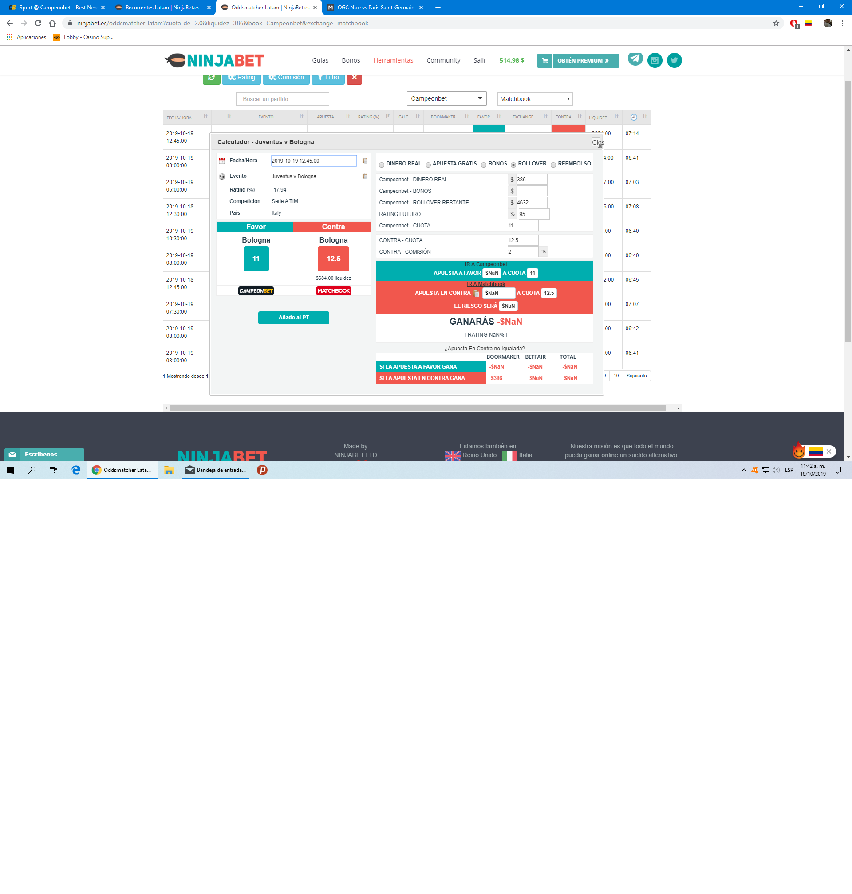Select the DINERO REAL radio option
The width and height of the screenshot is (852, 894).
point(382,165)
